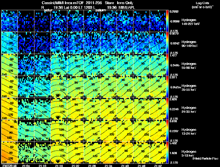Open the 55-90 keV panel at 21:10

[43, 65]
